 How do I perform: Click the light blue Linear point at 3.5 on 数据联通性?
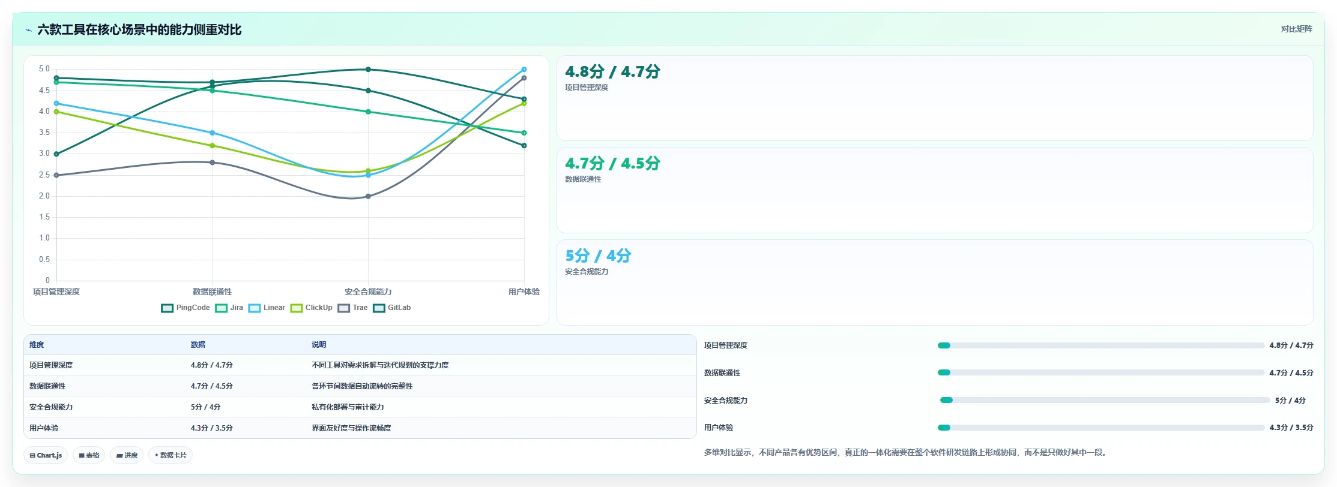pyautogui.click(x=212, y=133)
